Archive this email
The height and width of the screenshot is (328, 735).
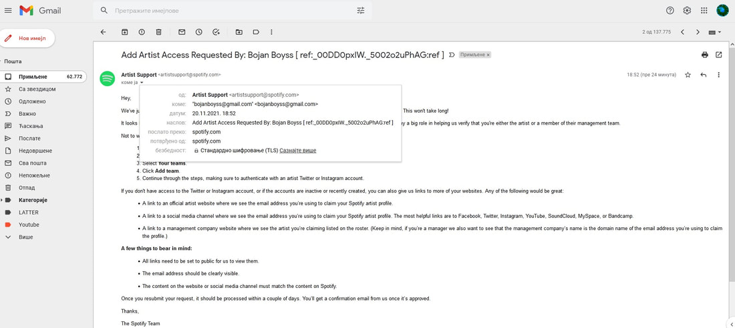pos(125,32)
